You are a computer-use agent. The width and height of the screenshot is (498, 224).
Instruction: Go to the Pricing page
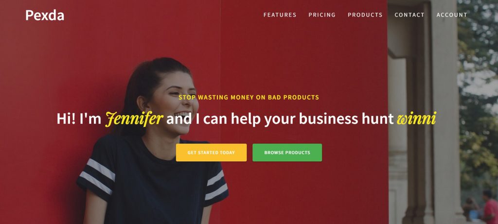click(x=322, y=15)
